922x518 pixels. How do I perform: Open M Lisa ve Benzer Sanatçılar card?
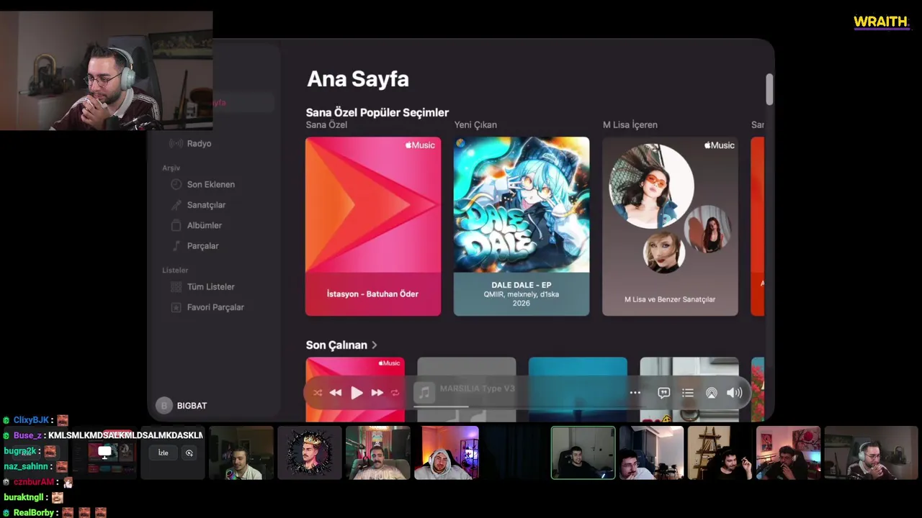(670, 226)
